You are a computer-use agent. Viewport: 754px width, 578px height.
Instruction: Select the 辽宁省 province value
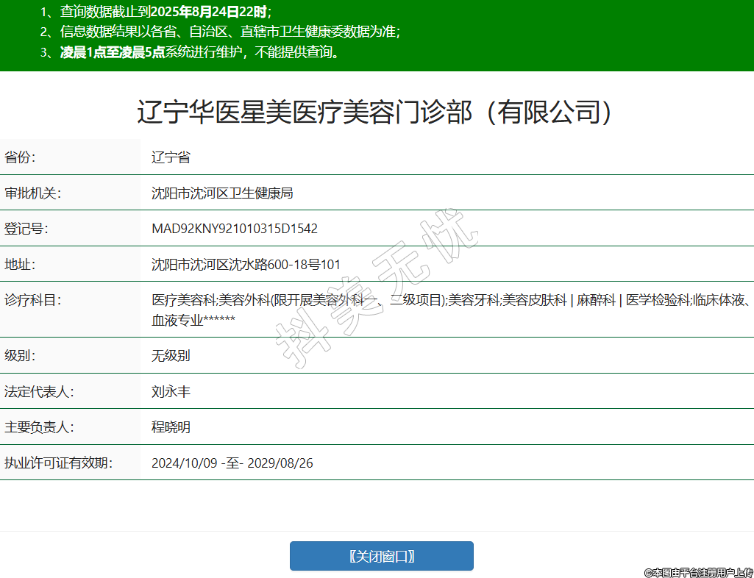(171, 157)
